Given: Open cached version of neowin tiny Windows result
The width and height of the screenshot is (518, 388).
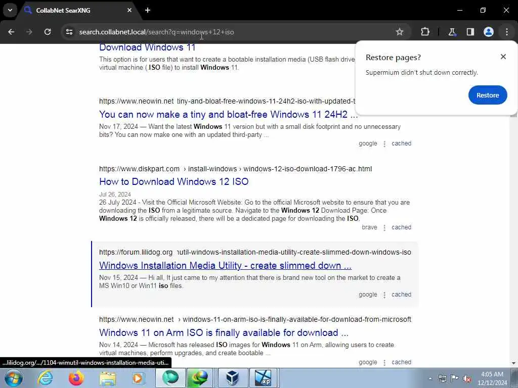Looking at the screenshot, I should tap(401, 143).
